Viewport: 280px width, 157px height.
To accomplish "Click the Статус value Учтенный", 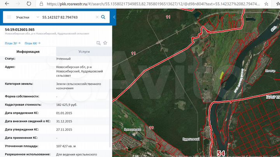I will (x=63, y=59).
